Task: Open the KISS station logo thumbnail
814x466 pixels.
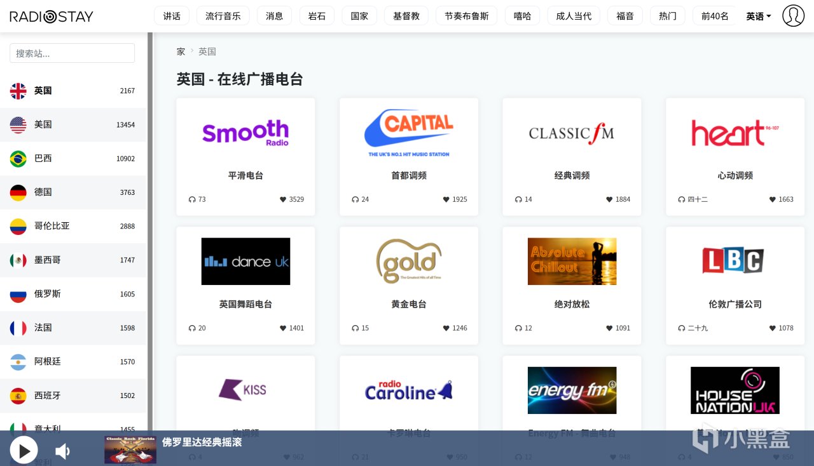Action: 245,390
